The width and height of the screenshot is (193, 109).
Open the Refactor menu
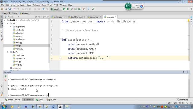(36, 5)
